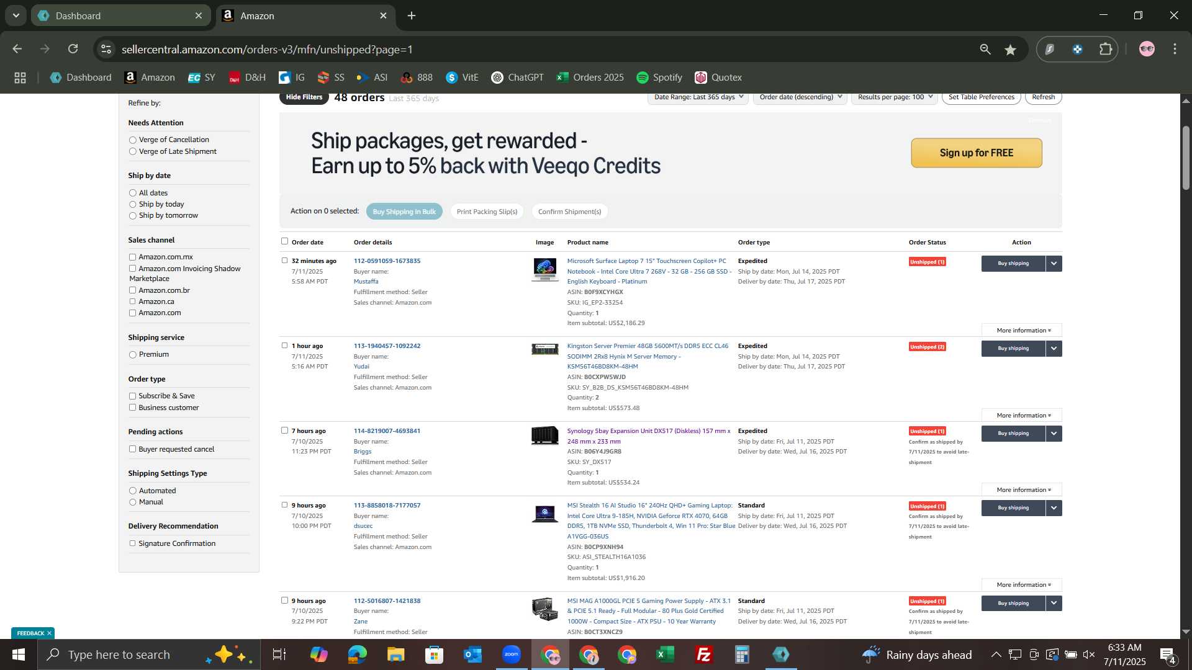Go back with browser back arrow
The image size is (1192, 670).
click(x=17, y=49)
